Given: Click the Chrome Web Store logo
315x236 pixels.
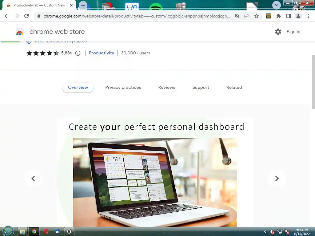Looking at the screenshot, I should point(20,32).
